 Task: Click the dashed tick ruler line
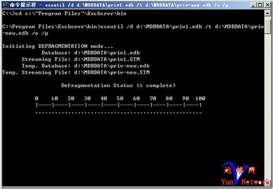[119, 105]
